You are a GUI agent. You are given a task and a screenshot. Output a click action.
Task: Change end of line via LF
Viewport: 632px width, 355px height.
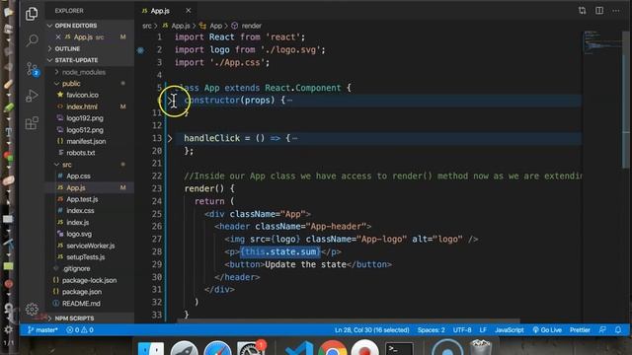(x=483, y=330)
